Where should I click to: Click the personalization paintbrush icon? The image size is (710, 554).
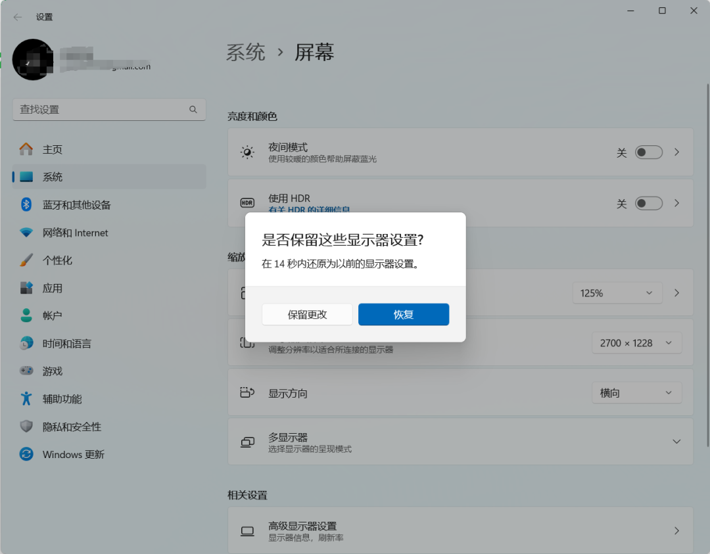point(26,260)
